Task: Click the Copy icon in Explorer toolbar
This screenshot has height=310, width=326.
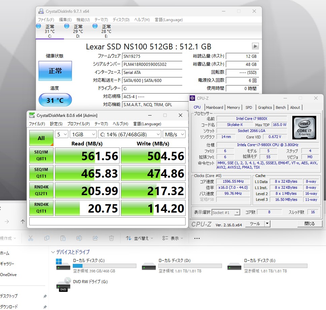Action: click(x=47, y=238)
